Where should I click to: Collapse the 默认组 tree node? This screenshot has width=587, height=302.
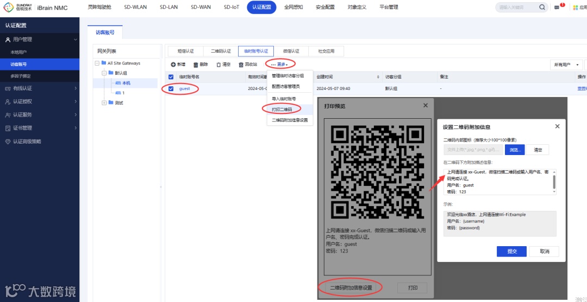(x=104, y=73)
